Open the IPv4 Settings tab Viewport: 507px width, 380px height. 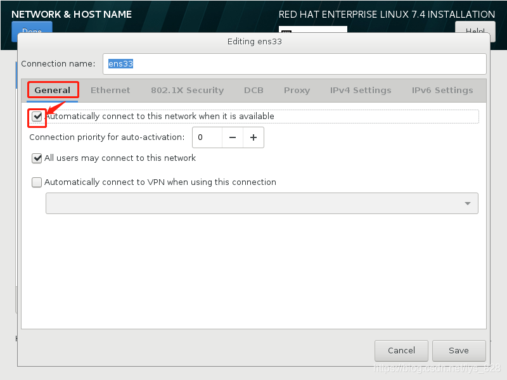(x=361, y=90)
